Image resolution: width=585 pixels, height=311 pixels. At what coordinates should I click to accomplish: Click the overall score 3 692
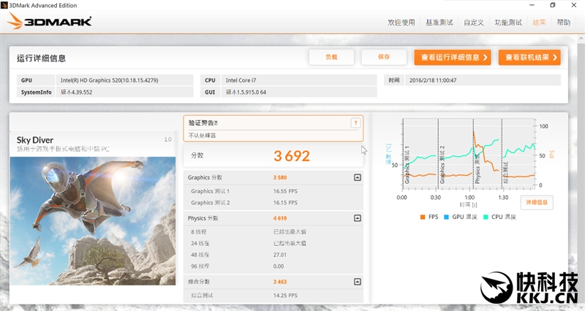click(292, 156)
